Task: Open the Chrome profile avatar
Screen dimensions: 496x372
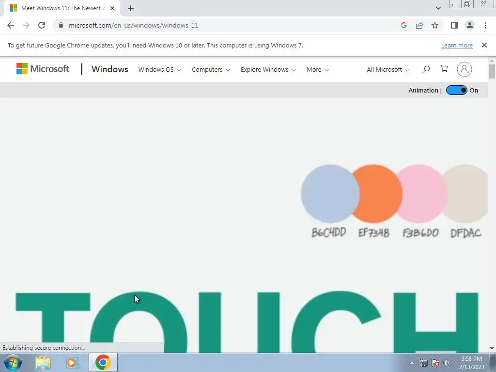Action: pyautogui.click(x=470, y=25)
